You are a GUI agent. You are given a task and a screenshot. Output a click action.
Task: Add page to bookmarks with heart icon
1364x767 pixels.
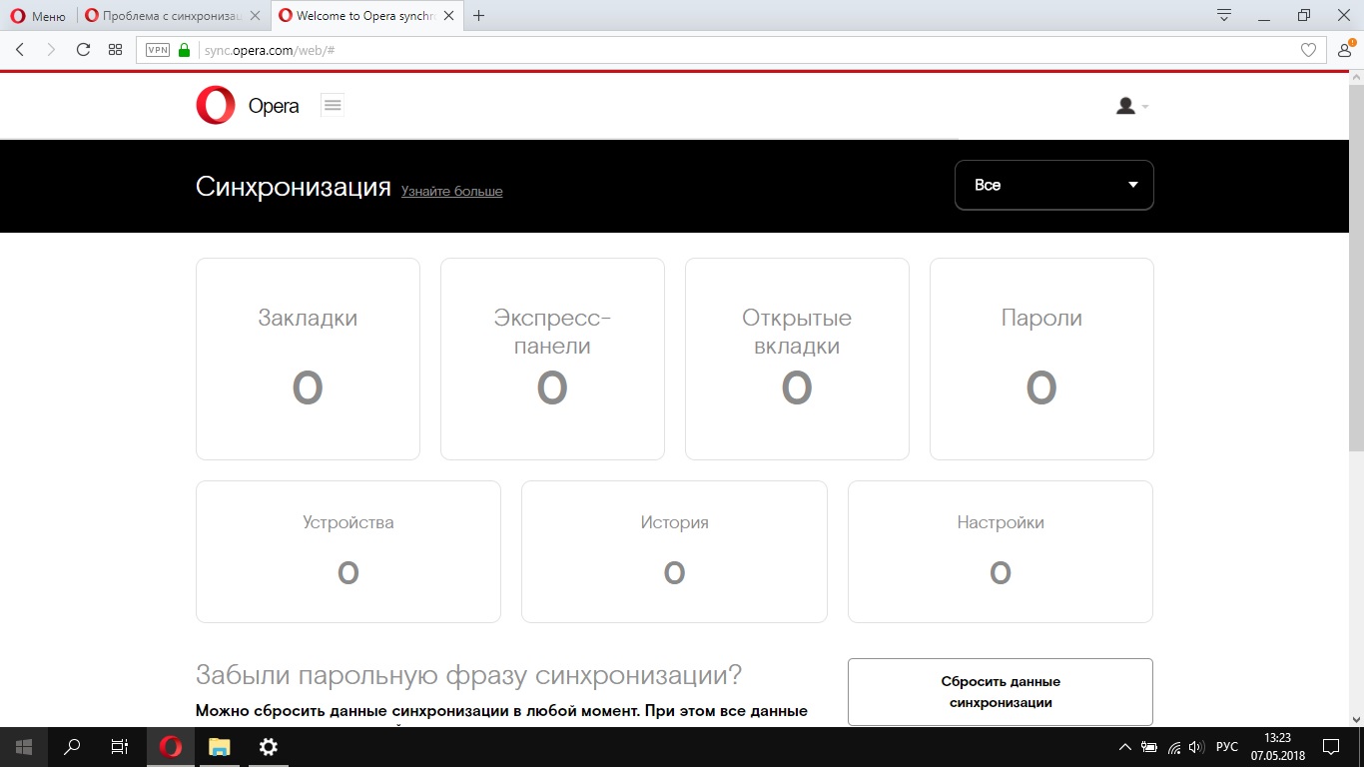(1308, 50)
